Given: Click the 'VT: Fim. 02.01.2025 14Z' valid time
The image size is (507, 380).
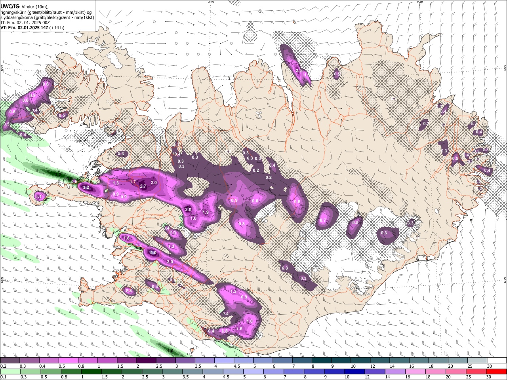Looking at the screenshot, I should [24, 28].
